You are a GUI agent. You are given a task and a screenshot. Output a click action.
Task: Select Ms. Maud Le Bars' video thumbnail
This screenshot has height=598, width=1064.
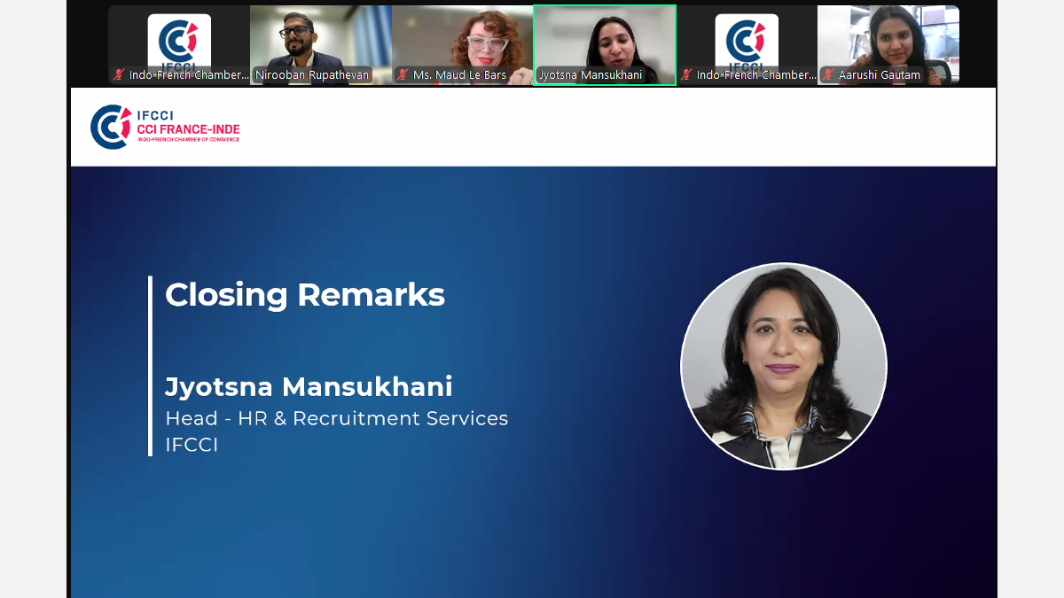(463, 45)
